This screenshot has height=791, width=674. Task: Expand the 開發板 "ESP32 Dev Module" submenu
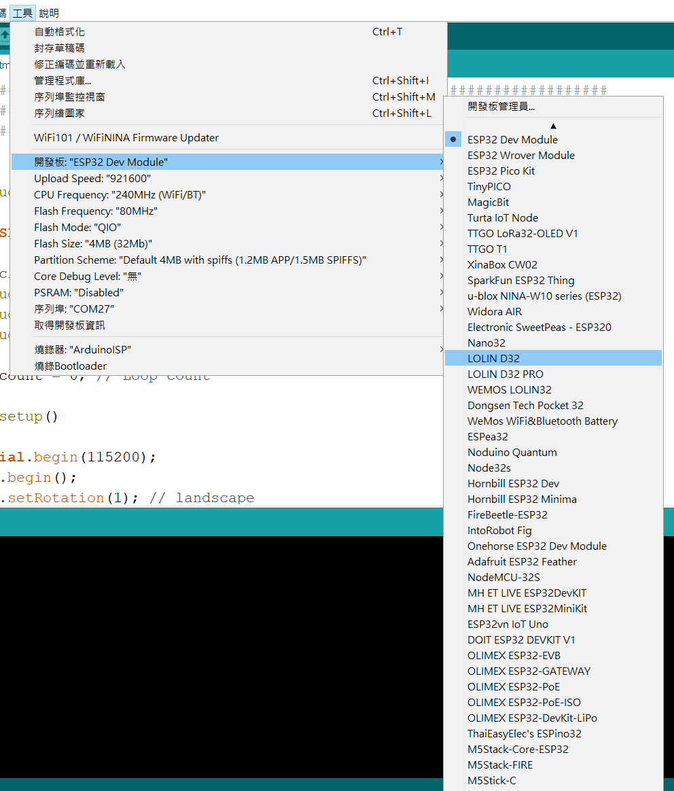point(228,162)
